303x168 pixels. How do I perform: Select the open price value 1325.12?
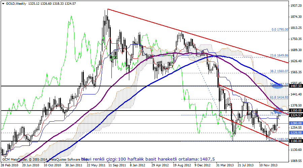click(x=34, y=3)
